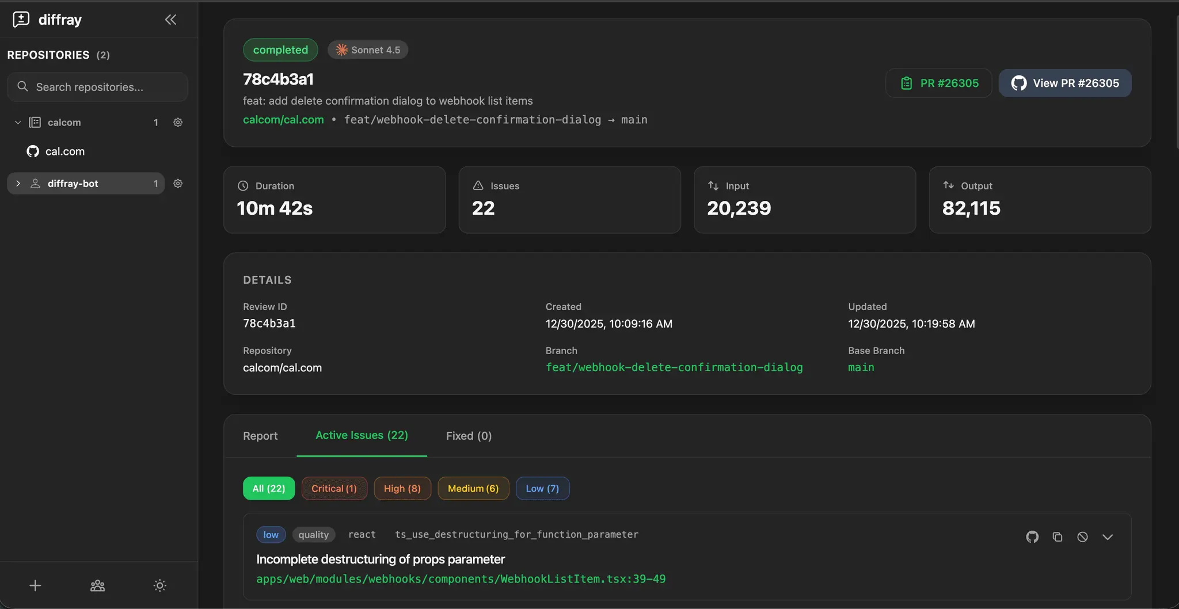
Task: Select the Active Issues (22) tab
Action: coord(362,435)
